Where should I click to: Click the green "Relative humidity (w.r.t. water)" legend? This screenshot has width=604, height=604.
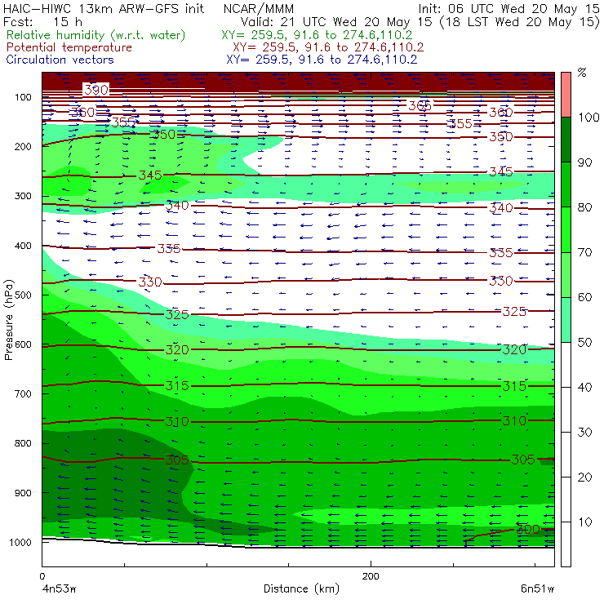(96, 35)
